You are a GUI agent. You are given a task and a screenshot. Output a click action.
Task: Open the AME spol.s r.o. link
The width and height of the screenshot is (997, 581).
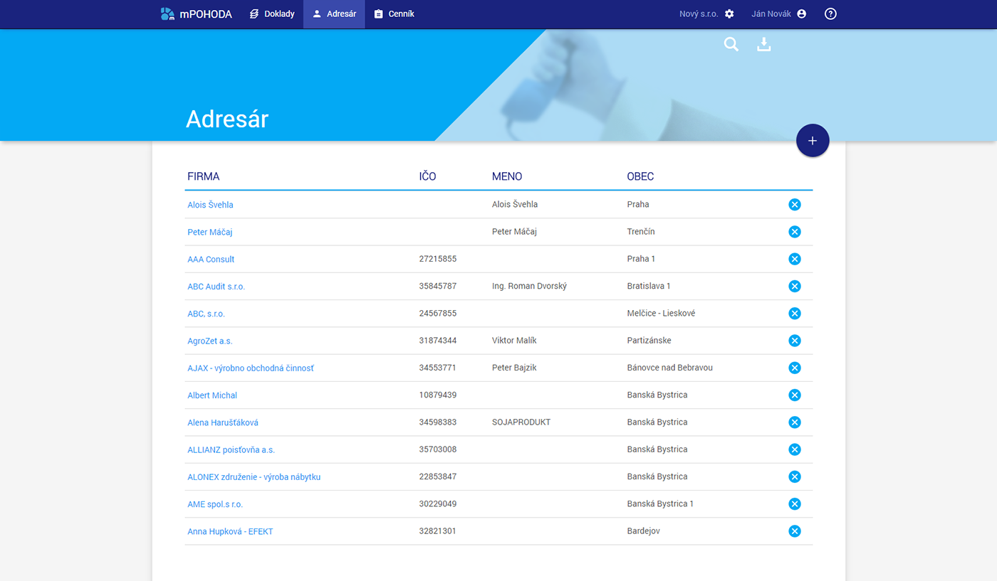[x=215, y=504]
